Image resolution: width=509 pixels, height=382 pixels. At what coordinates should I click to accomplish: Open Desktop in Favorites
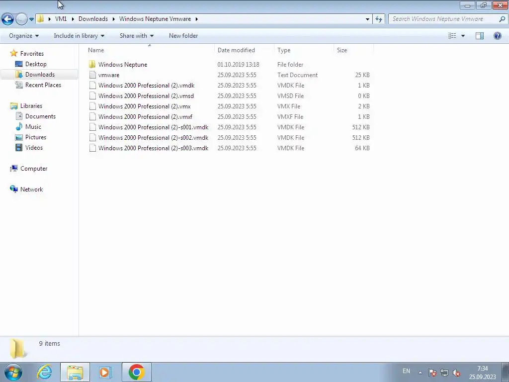(x=36, y=64)
